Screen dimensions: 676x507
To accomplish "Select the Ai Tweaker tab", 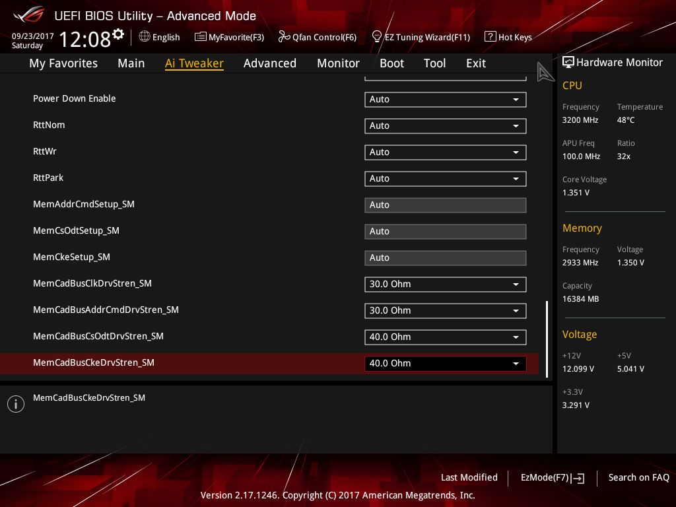I will (194, 63).
